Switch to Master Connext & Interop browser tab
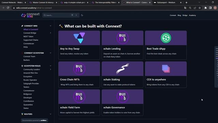 coord(44,2)
